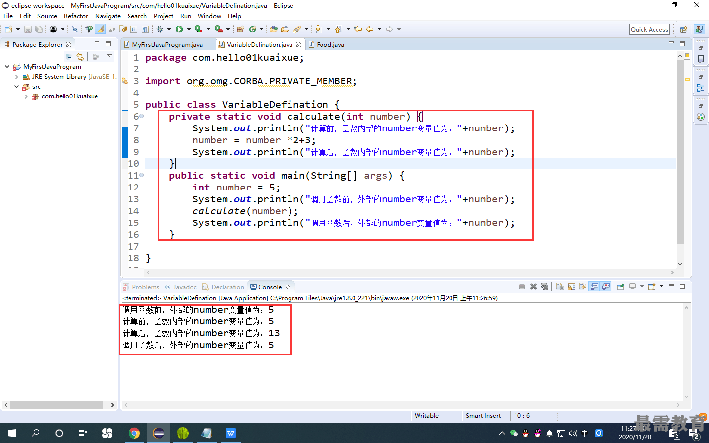Toggle Show Whitespace Characters
The image size is (709, 443).
pos(145,30)
